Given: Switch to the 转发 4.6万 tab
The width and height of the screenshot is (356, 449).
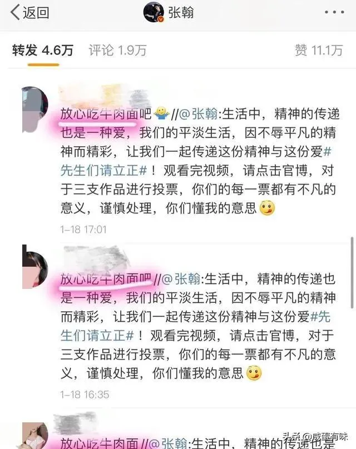Looking at the screenshot, I should point(43,51).
